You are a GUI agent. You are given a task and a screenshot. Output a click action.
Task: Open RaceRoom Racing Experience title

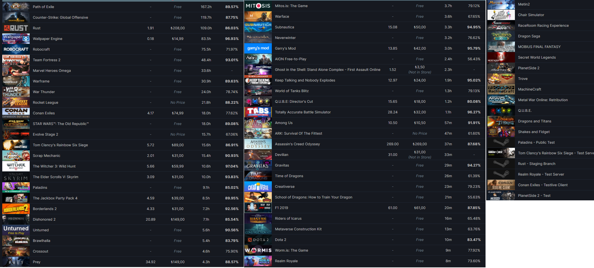coord(543,25)
